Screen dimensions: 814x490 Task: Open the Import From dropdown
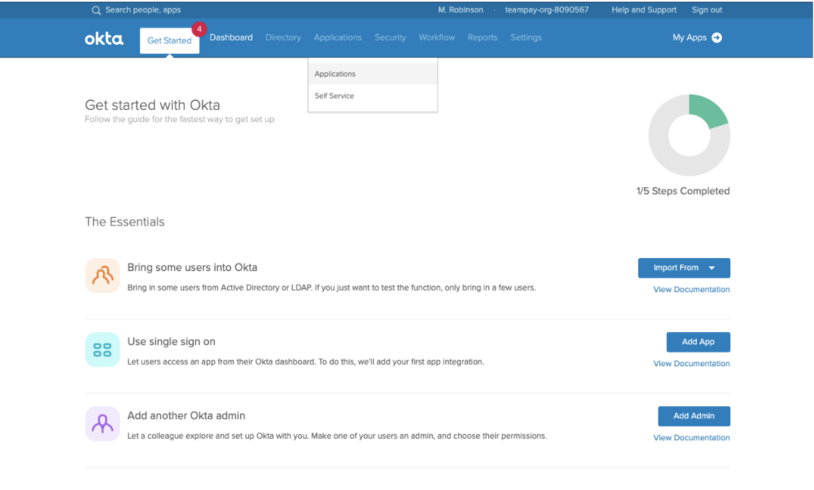point(684,268)
